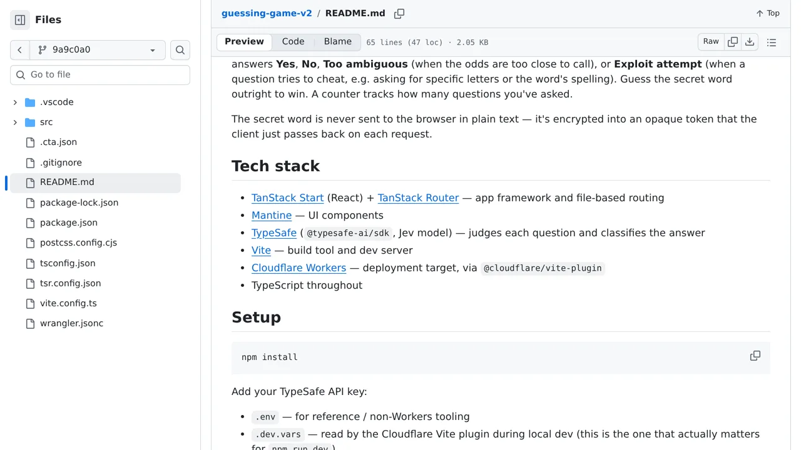
Task: Click the Files panel title
Action: point(48,20)
